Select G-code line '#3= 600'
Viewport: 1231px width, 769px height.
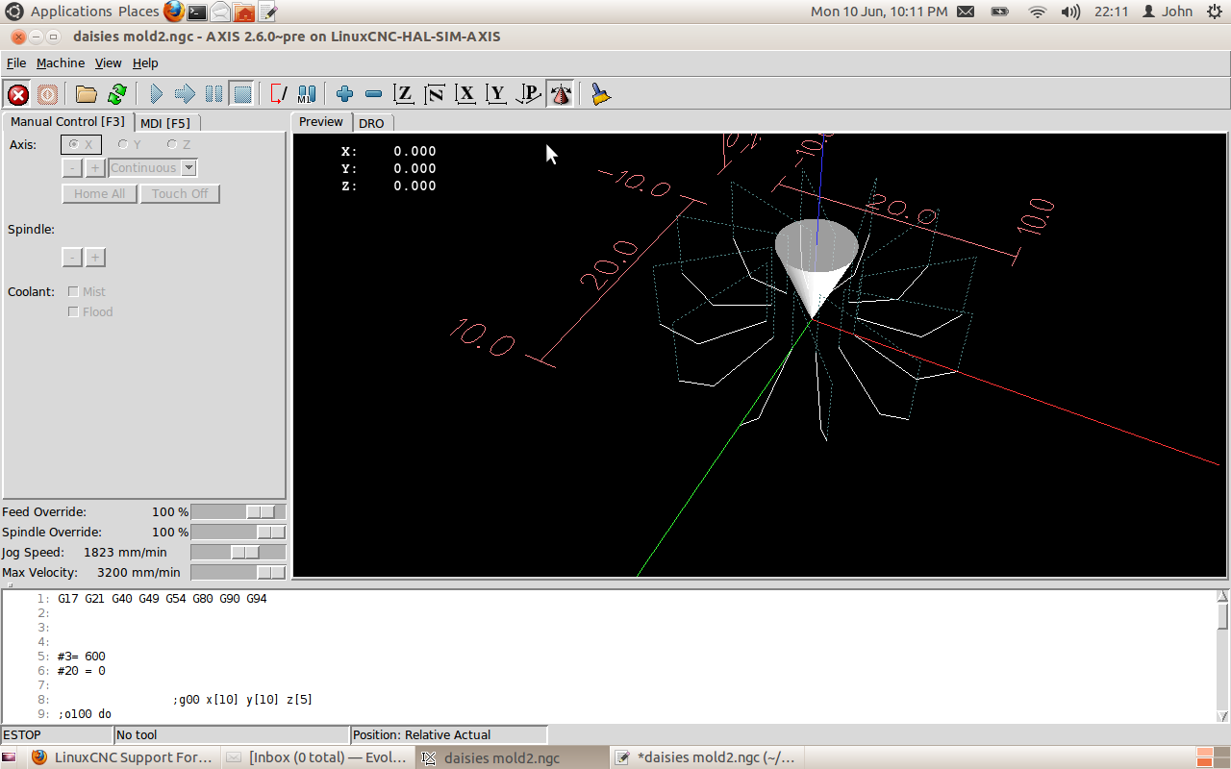coord(82,657)
